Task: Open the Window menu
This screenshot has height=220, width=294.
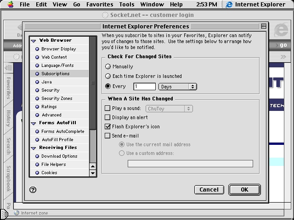Action: coord(152,4)
